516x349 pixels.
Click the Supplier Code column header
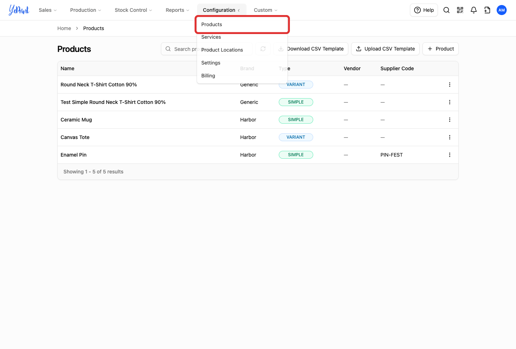397,68
